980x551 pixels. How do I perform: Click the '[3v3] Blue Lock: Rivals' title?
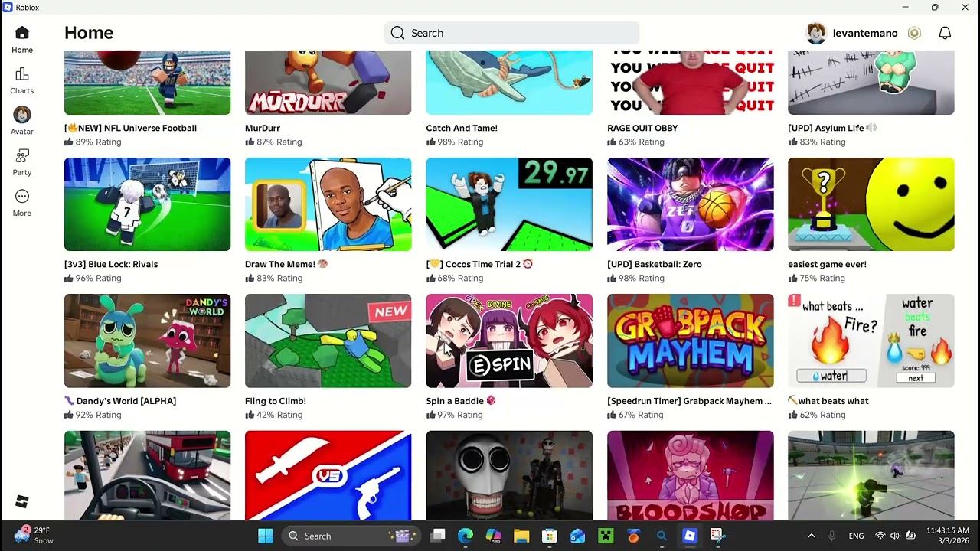[111, 264]
